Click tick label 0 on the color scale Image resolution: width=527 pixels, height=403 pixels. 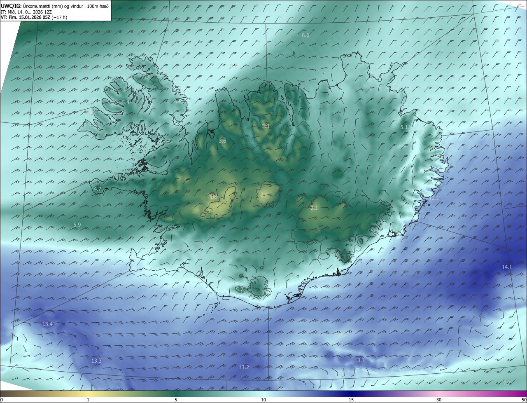coord(2,400)
